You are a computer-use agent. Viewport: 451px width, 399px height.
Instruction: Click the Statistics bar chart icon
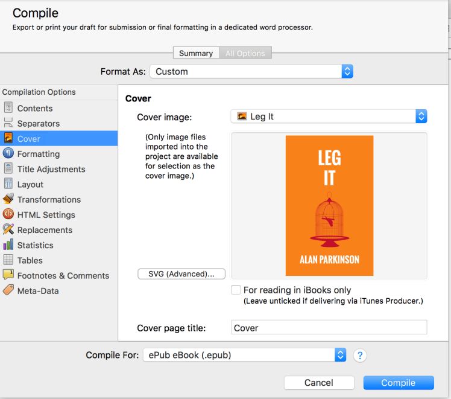pyautogui.click(x=8, y=245)
